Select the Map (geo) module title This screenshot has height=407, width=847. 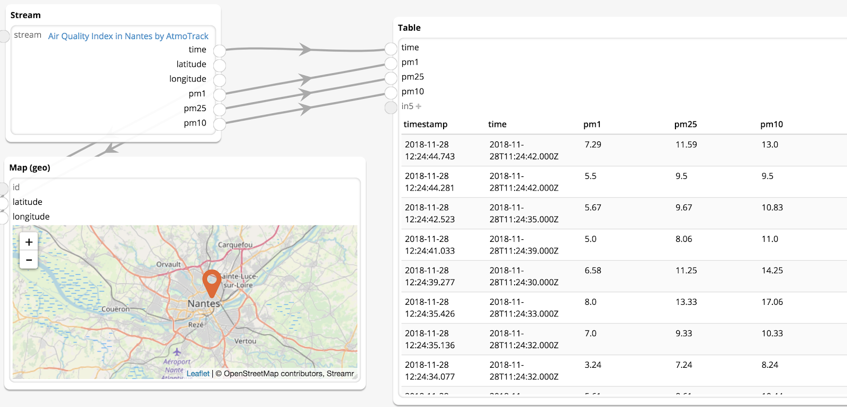[x=30, y=168]
